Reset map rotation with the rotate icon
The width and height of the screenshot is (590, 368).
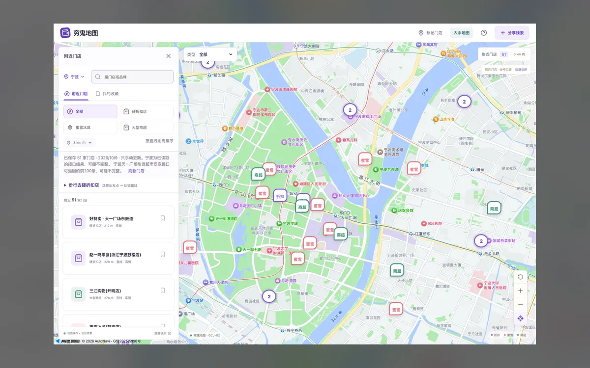(520, 277)
